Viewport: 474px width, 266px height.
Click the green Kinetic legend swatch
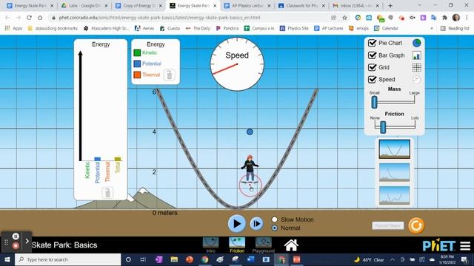(x=137, y=52)
